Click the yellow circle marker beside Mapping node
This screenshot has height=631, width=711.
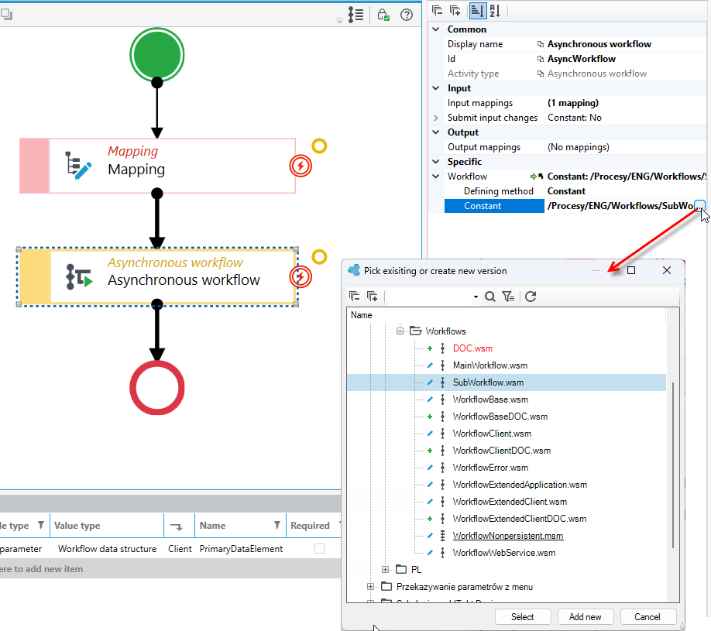(x=319, y=146)
